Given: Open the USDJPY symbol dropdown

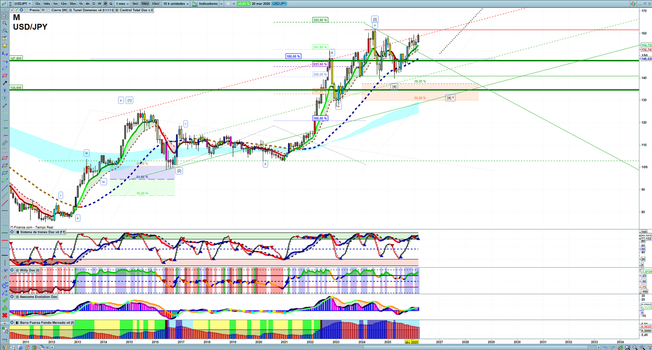Looking at the screenshot, I should tap(22, 4).
